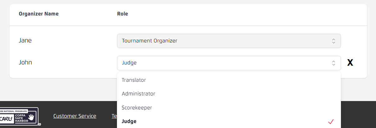Choose Translator from the role list

pyautogui.click(x=134, y=80)
